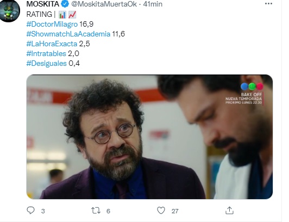Open the @MoskitaMuertaOk handle

point(104,4)
